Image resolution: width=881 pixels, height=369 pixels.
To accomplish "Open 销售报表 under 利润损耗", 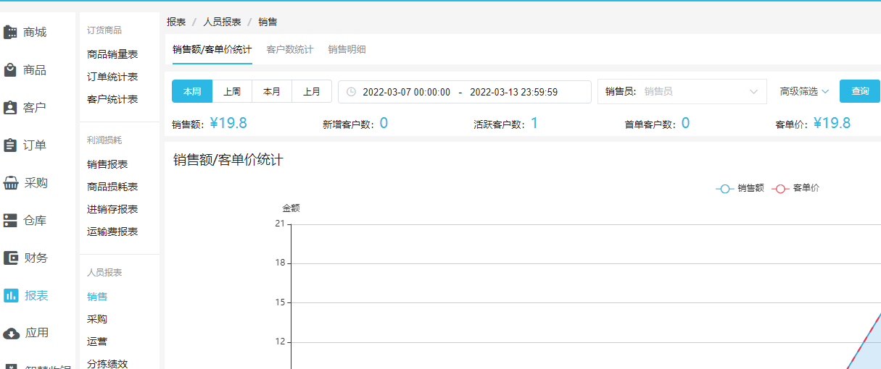I will 107,164.
